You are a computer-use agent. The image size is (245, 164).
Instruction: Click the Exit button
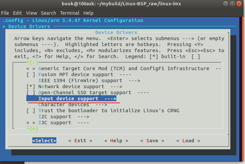click(x=80, y=141)
